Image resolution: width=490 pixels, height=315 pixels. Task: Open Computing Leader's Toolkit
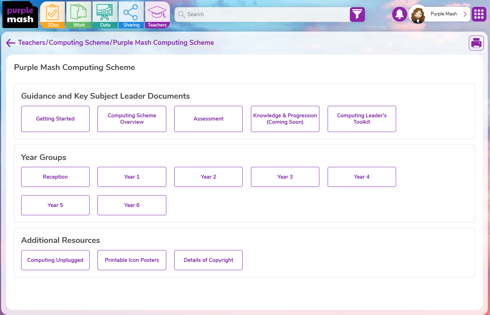pos(362,119)
